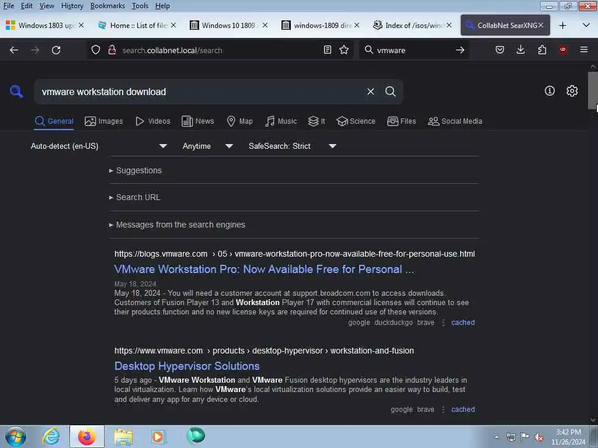
Task: Open VMware Workstation Pro: Now Available link
Action: [264, 269]
